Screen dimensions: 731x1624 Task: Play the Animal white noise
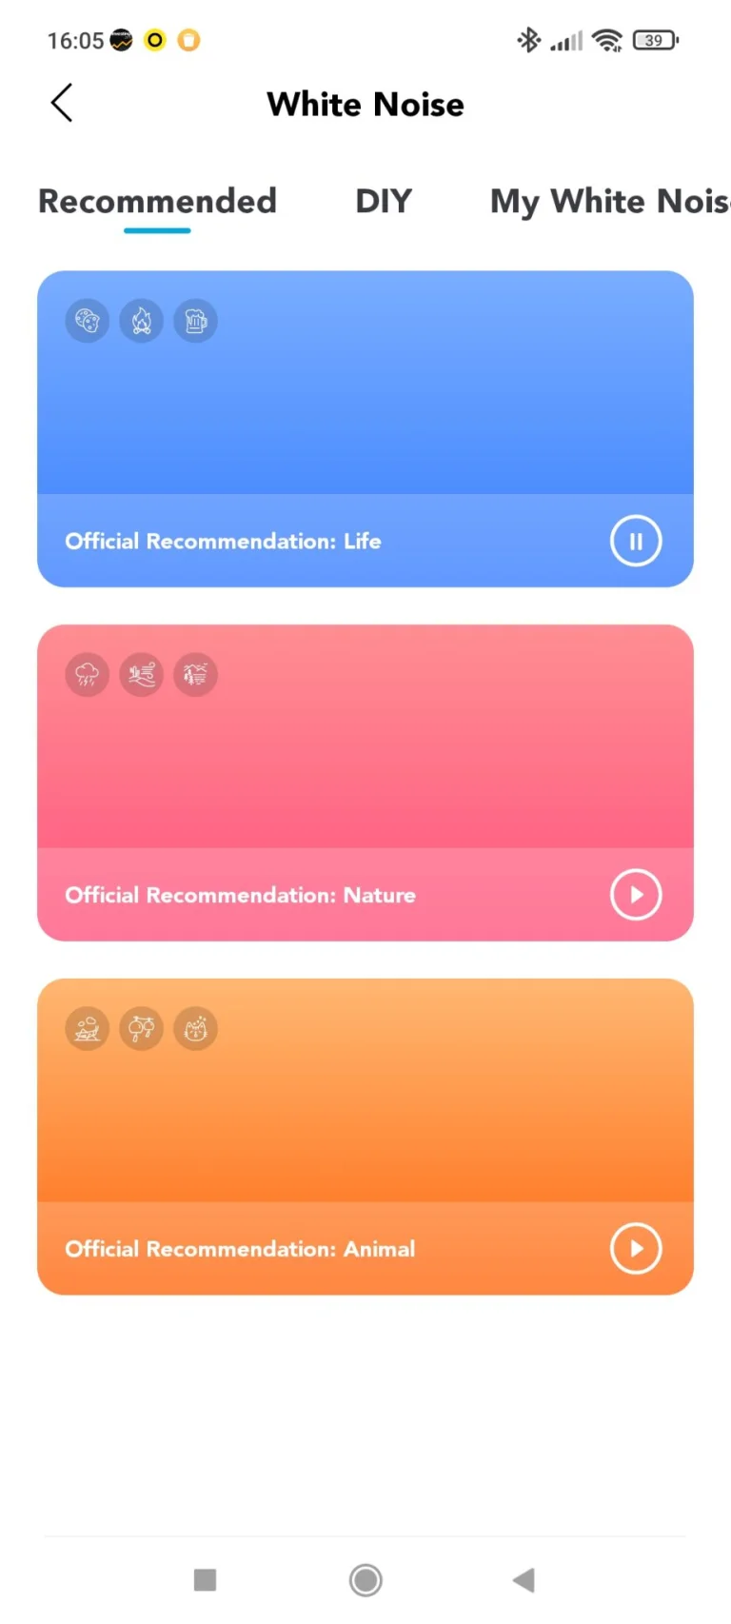pyautogui.click(x=635, y=1248)
